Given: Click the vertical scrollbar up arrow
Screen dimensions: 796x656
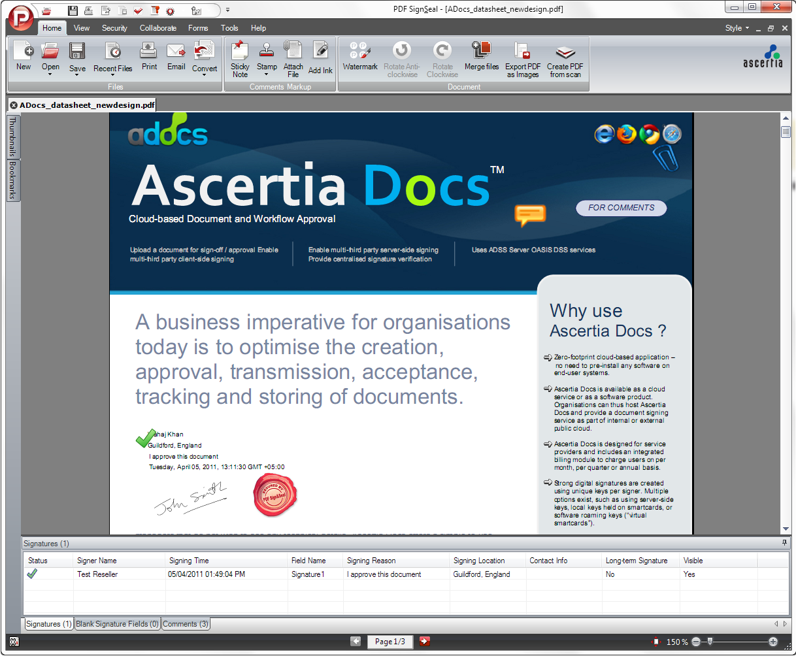Looking at the screenshot, I should pos(786,118).
